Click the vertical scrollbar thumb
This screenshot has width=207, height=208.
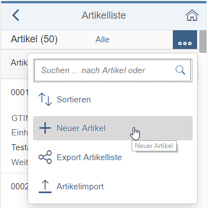click(x=203, y=41)
